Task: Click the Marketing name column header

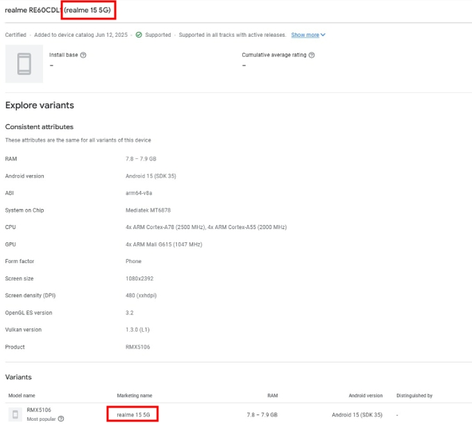Action: click(135, 395)
